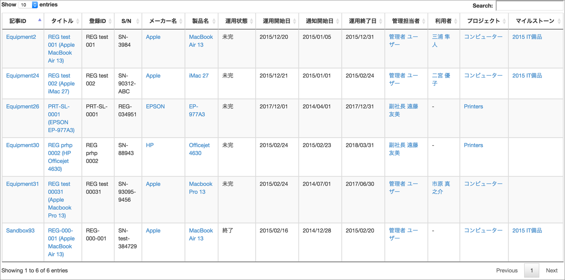Open title REG test 00031 (Apple Macbook Pro 13)
The height and width of the screenshot is (280, 565).
[60, 200]
